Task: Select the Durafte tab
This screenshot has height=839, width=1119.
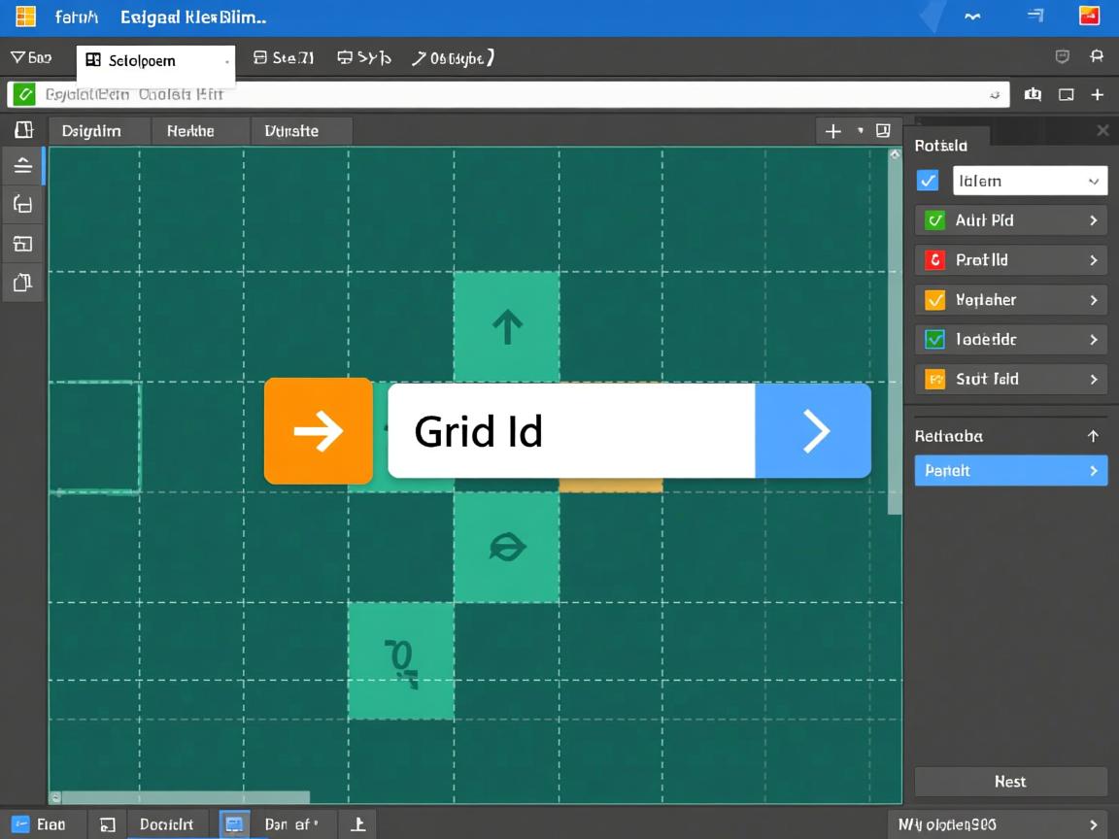Action: click(291, 130)
